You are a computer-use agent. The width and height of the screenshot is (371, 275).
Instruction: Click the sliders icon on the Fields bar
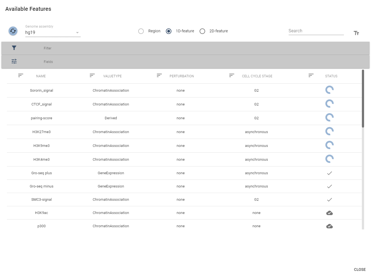[14, 61]
